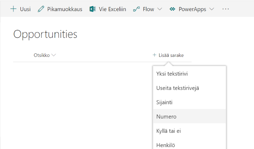Screen dimensions: 254x149
Task: Click the Opportunities list title
Action: (45, 34)
